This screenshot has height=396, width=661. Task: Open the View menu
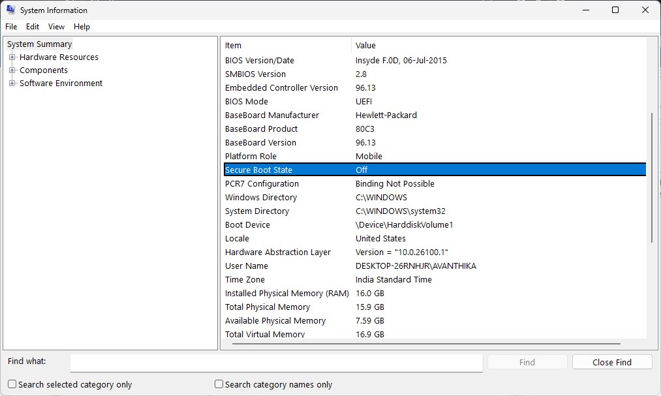point(56,27)
